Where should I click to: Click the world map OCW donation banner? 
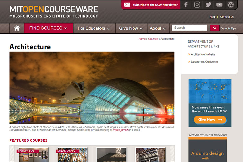[x=210, y=103]
